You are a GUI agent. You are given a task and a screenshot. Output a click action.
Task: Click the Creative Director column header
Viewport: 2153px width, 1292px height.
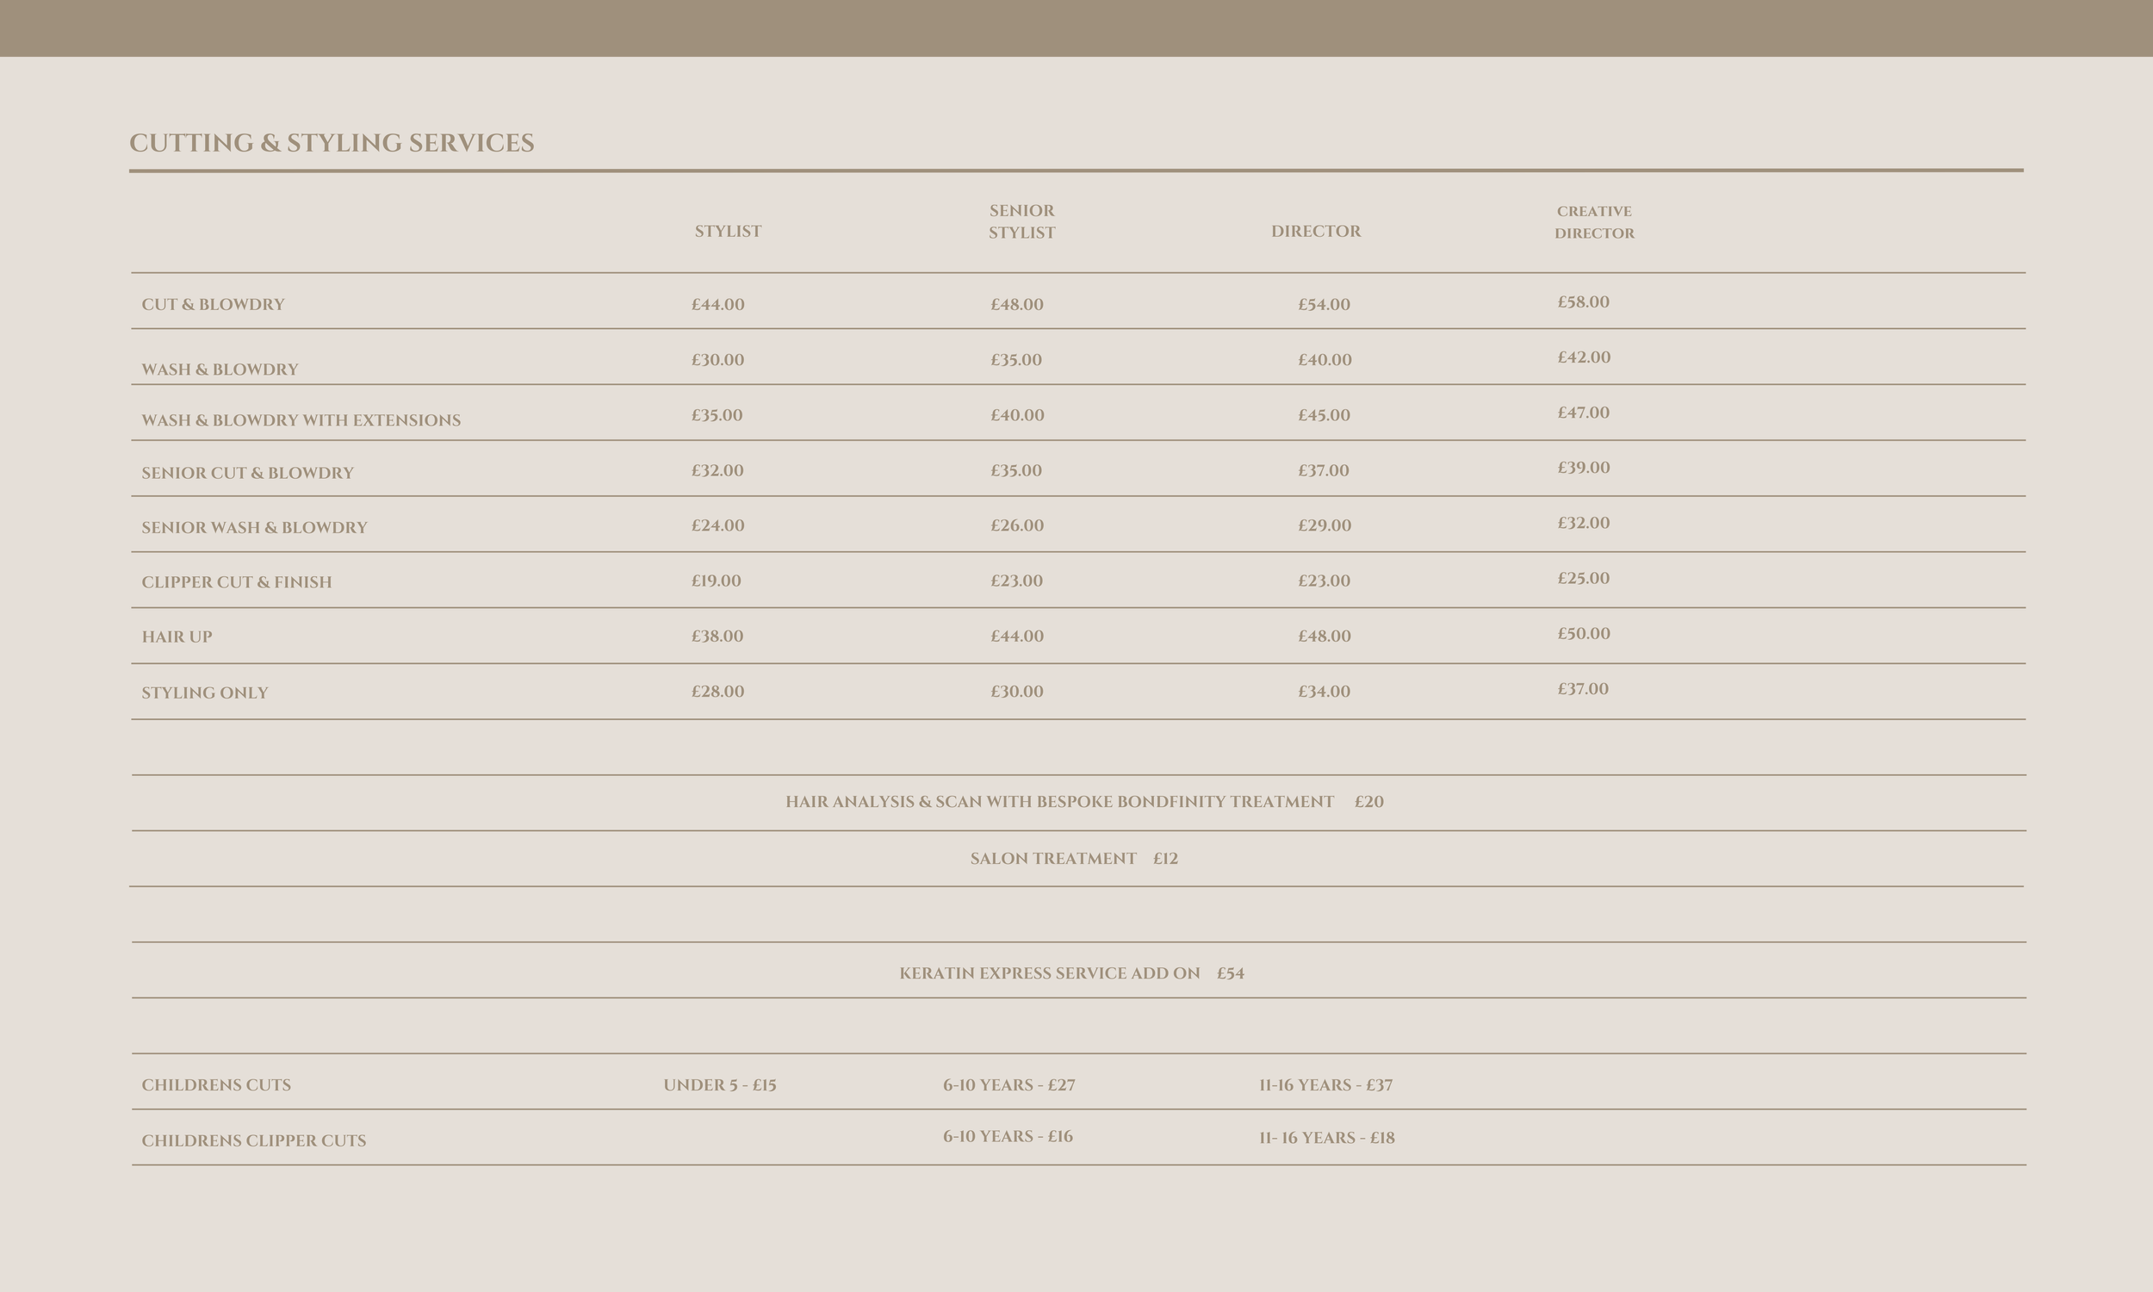coord(1593,222)
